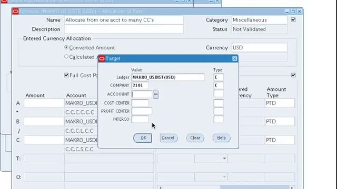Click the Account field on line A
This screenshot has height=189, width=337.
[x=81, y=103]
